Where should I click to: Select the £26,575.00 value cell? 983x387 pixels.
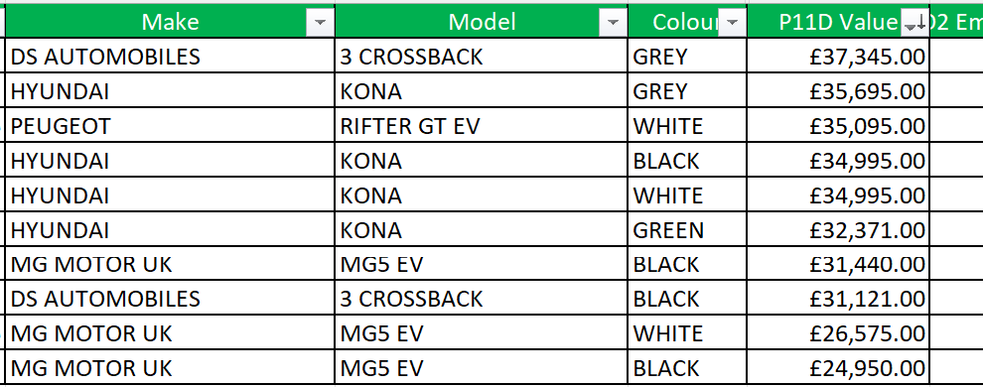coord(838,333)
